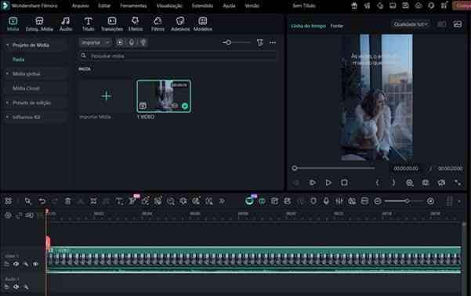Open the Ajuda menu
This screenshot has width=471, height=296.
point(229,5)
